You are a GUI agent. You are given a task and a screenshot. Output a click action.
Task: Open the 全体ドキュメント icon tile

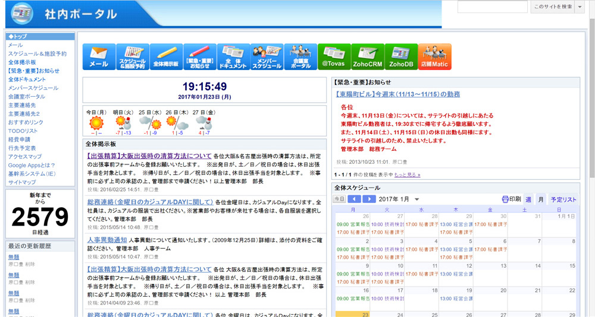(x=233, y=57)
